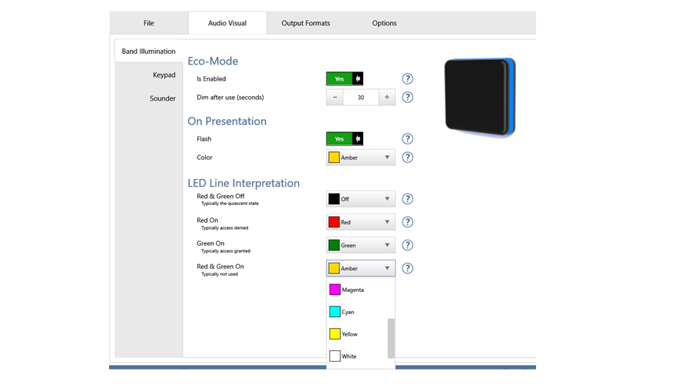
Task: Select Band Illumination side tab
Action: click(x=149, y=51)
